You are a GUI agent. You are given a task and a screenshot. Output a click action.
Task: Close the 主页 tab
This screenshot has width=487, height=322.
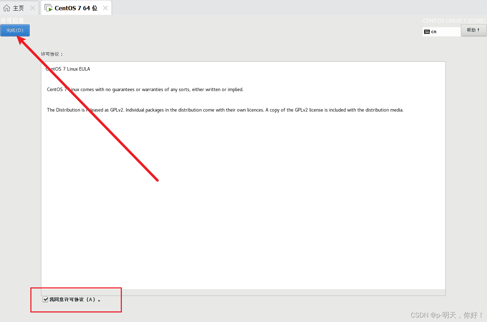point(32,8)
